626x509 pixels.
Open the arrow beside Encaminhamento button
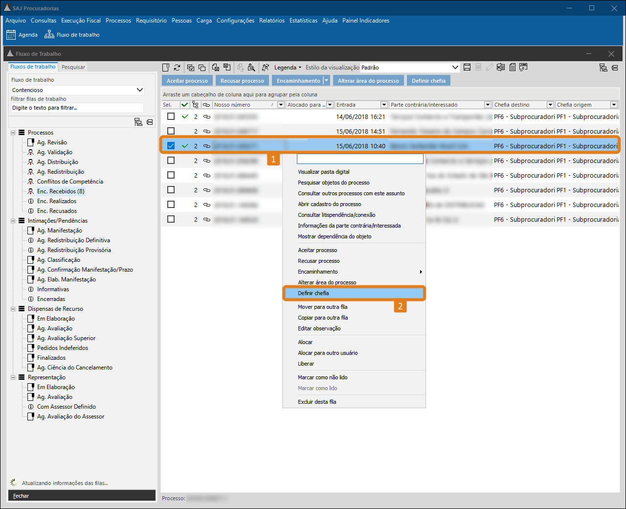(x=327, y=81)
